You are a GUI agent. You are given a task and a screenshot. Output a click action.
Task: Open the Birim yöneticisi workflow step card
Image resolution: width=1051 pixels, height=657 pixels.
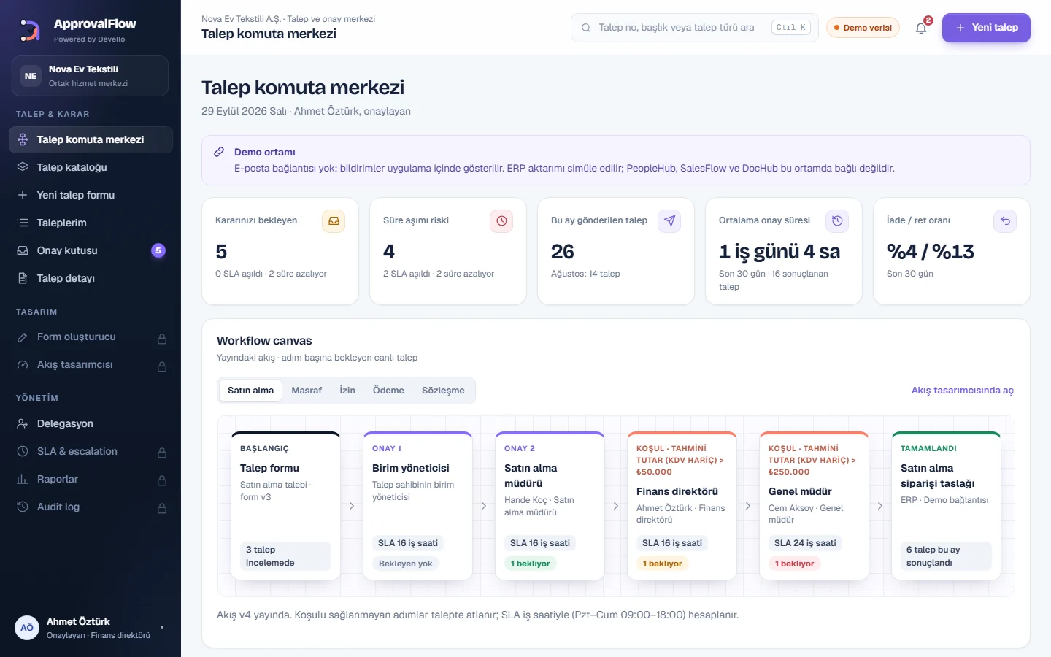click(418, 506)
